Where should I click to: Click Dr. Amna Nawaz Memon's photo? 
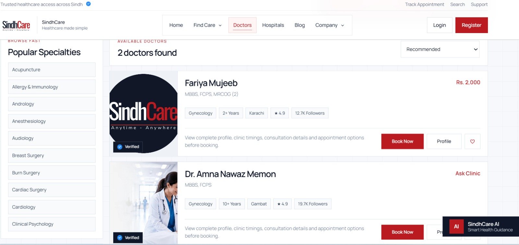tap(144, 203)
